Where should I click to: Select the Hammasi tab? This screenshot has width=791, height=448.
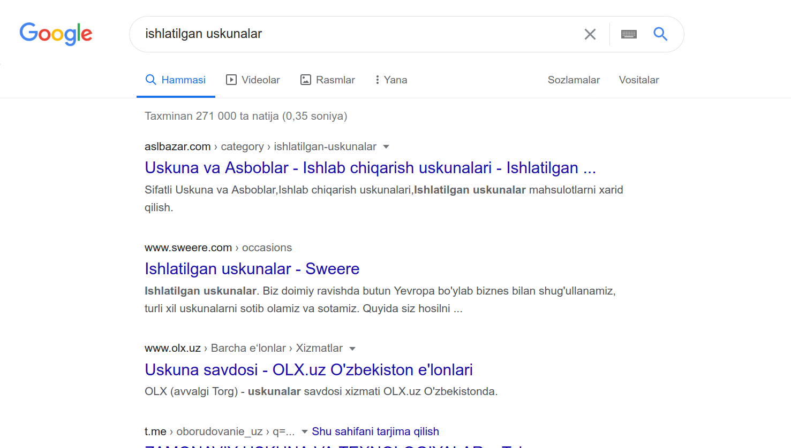coord(176,80)
